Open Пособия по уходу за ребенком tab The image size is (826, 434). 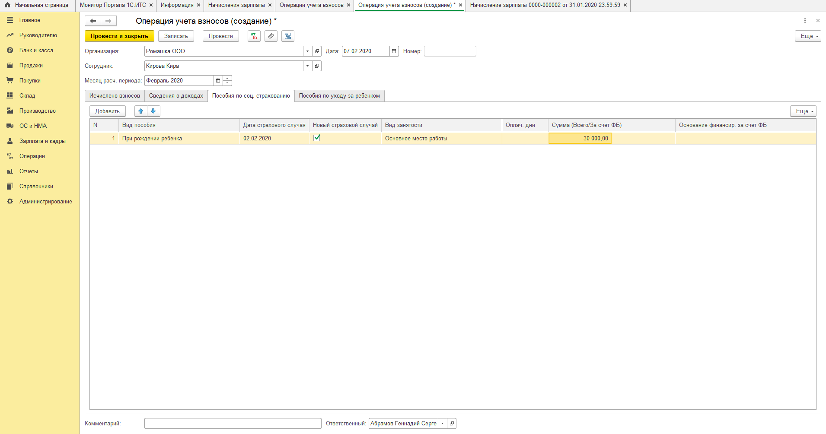pos(339,96)
